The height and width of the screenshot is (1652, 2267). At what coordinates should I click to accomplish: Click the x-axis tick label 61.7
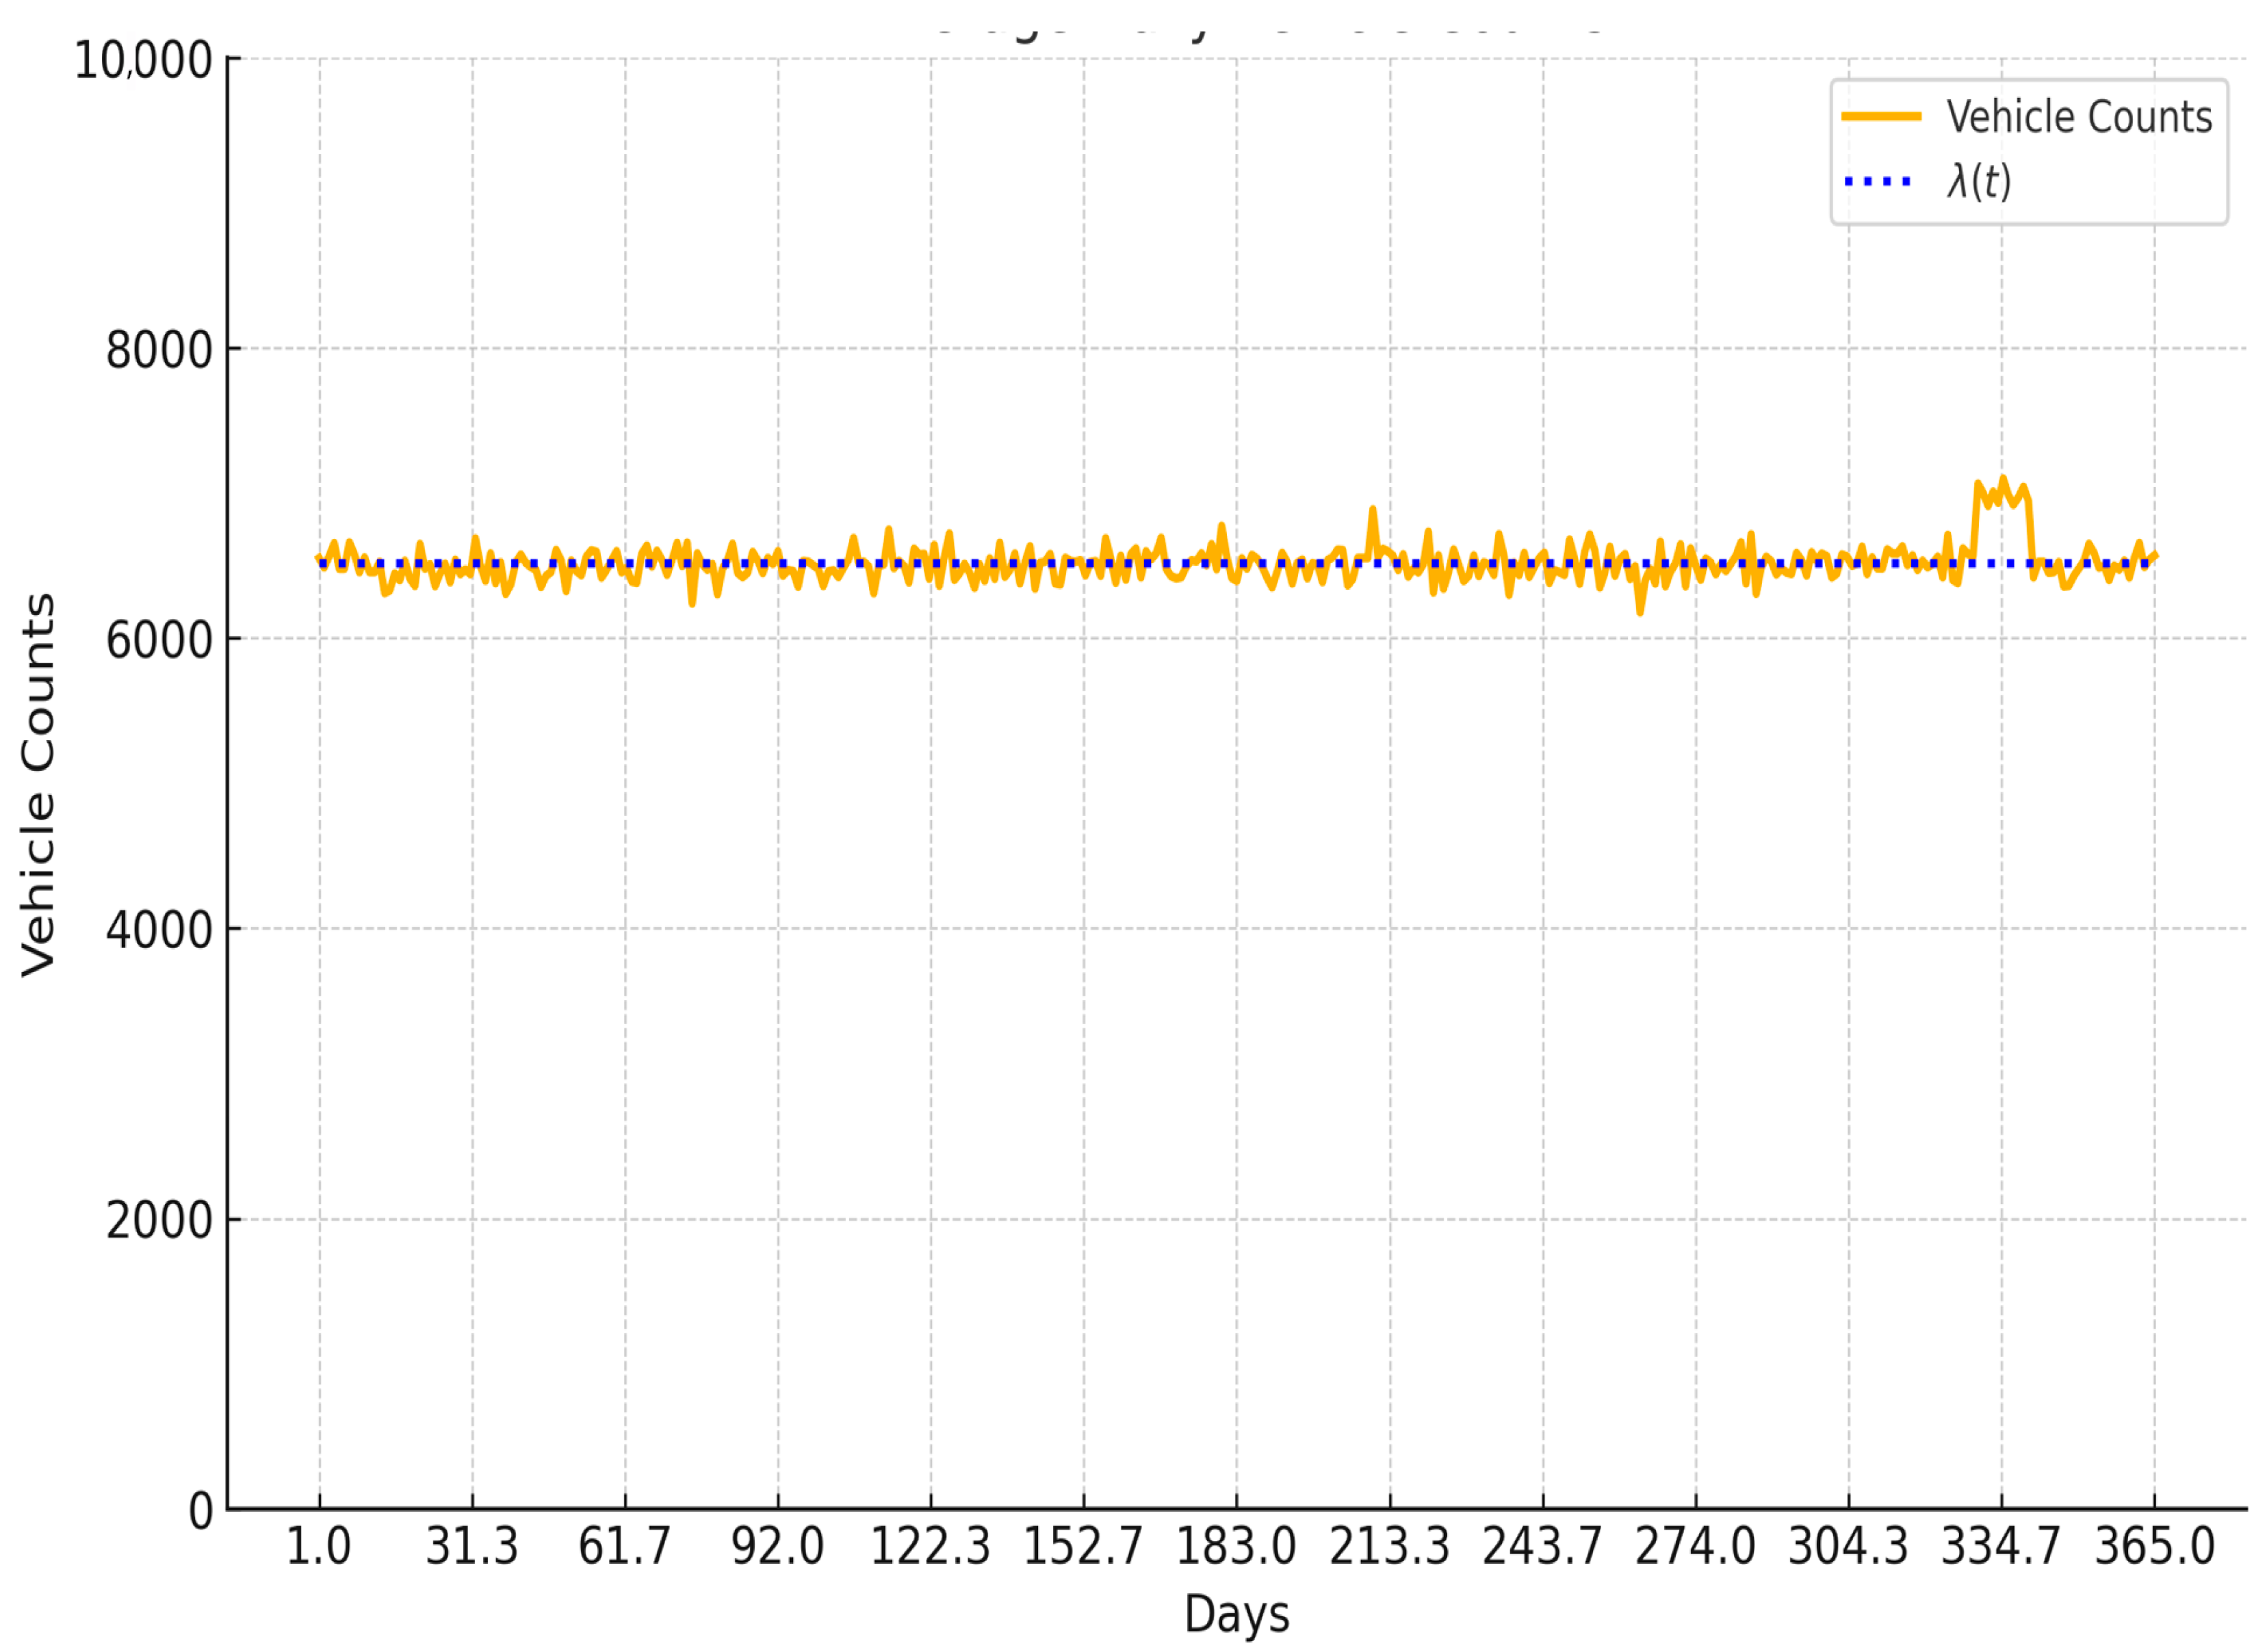[624, 1547]
